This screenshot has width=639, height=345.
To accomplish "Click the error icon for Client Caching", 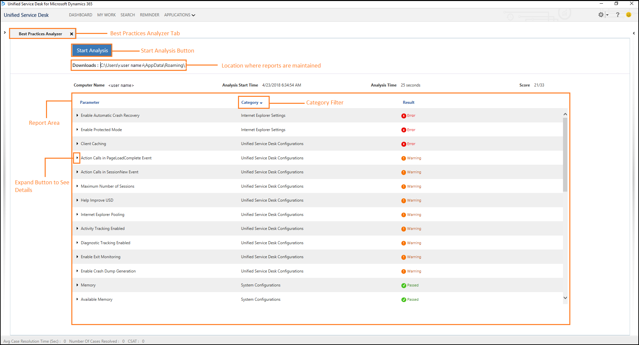I will (404, 144).
